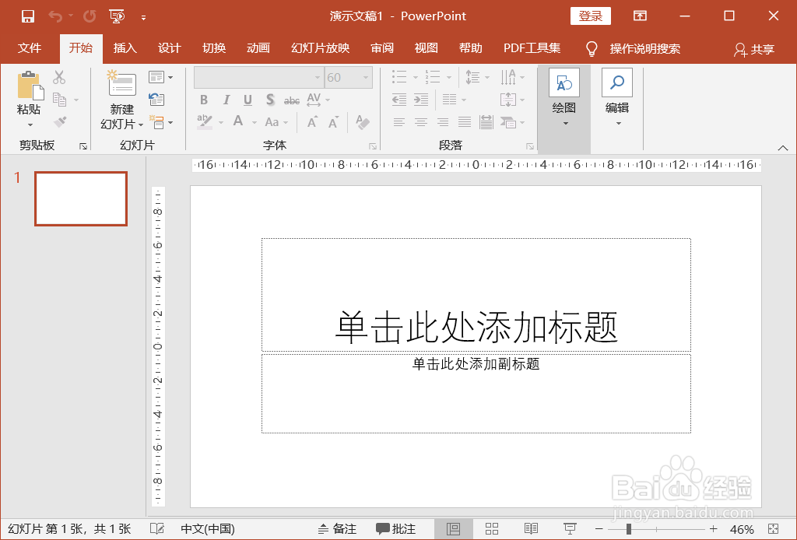Image resolution: width=797 pixels, height=540 pixels.
Task: Open the PDF工具集 tab
Action: coord(532,48)
